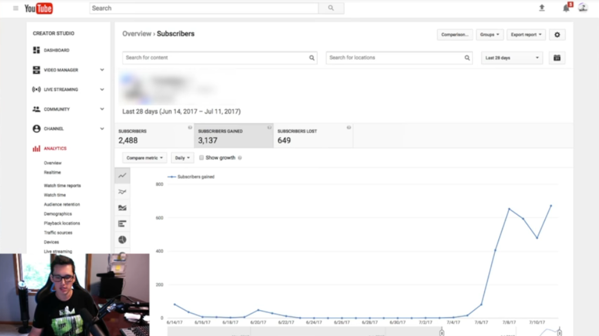Screen dimensions: 599x336
Task: Open the Last 28 days dropdown
Action: pyautogui.click(x=512, y=58)
